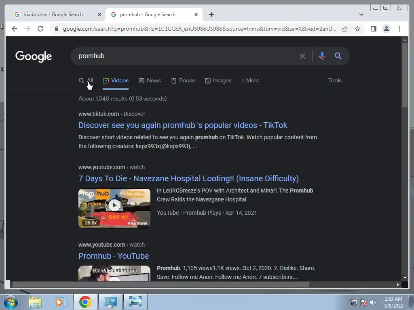Screen dimensions: 414x310
Task: Start voice search with microphone
Action: [x=322, y=56]
